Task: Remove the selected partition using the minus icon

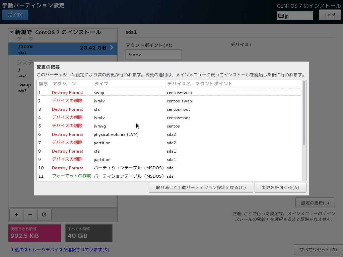Action: pos(30,215)
